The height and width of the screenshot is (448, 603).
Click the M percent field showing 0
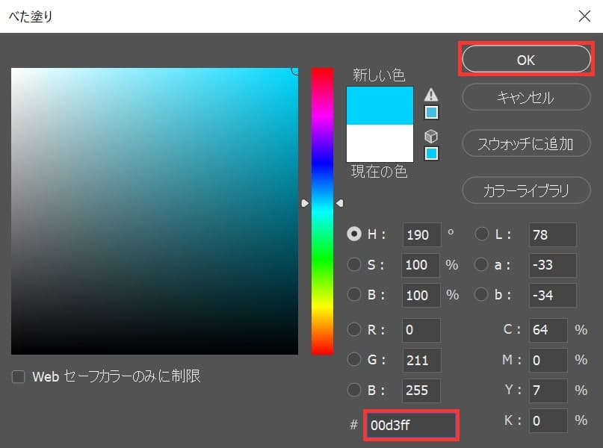[x=548, y=360]
